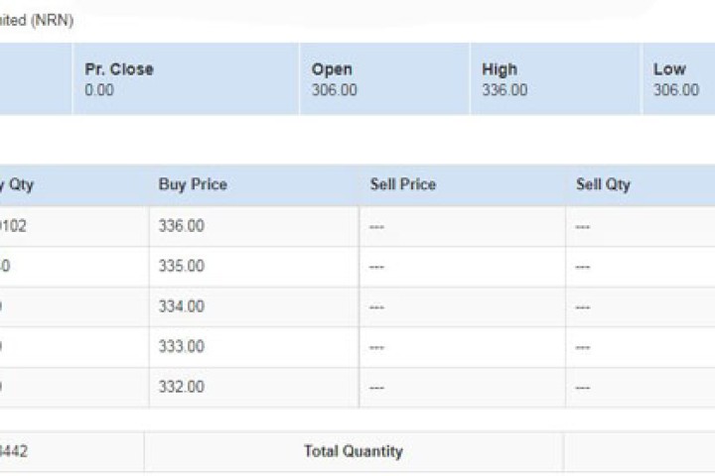Select the Buy Price column header
The width and height of the screenshot is (715, 476).
[x=193, y=184]
